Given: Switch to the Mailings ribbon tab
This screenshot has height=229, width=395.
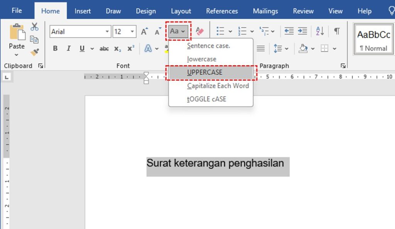Looking at the screenshot, I should 265,11.
